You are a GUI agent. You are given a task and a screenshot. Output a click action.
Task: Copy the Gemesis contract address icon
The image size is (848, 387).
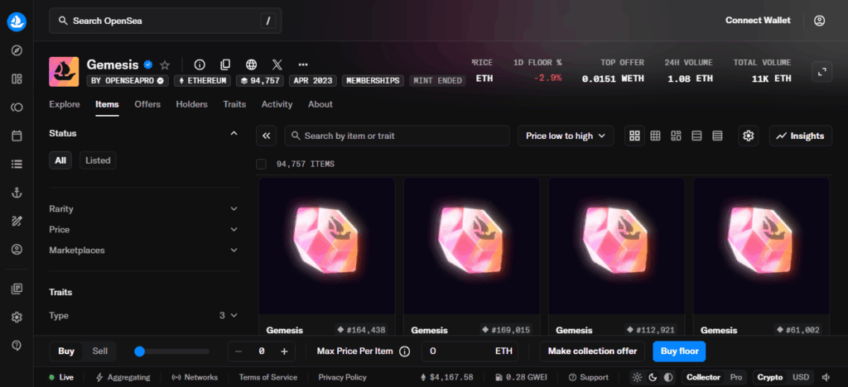[x=225, y=64]
